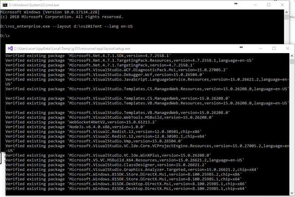
Task: Click the 'Templates.VB.ManagedWeb.Resources' line
Action: pos(147,103)
